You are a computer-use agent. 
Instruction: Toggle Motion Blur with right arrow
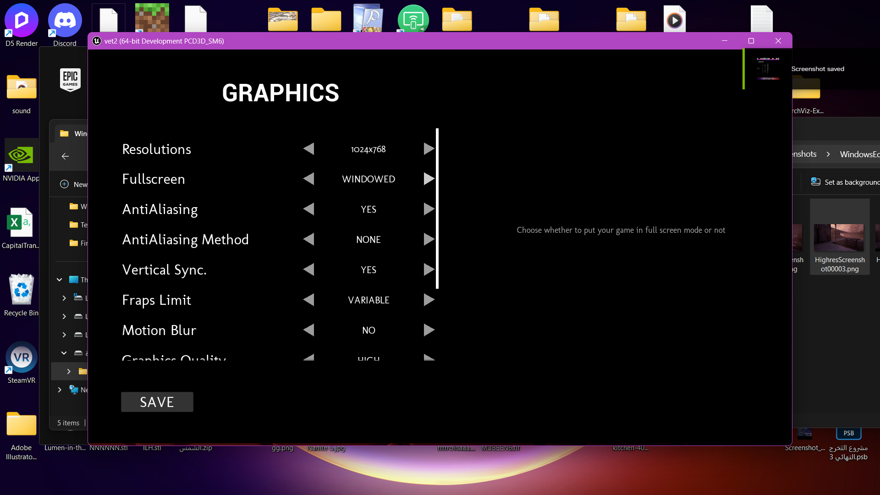coord(429,330)
